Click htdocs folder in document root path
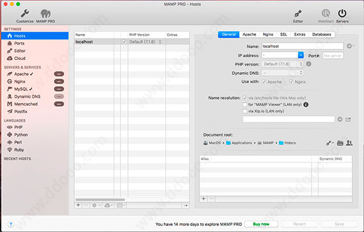This screenshot has width=364, height=232. coord(288,143)
